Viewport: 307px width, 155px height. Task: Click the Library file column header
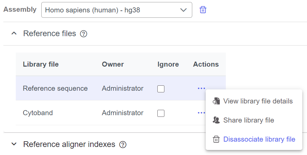click(x=41, y=64)
